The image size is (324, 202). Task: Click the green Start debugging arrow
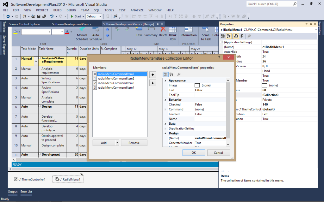tap(72, 16)
